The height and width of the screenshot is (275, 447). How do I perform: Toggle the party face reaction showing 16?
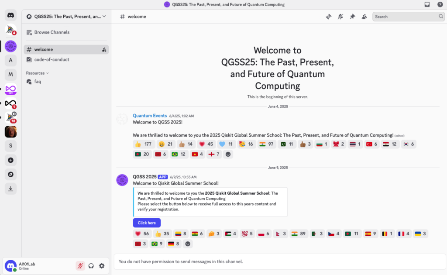246,144
